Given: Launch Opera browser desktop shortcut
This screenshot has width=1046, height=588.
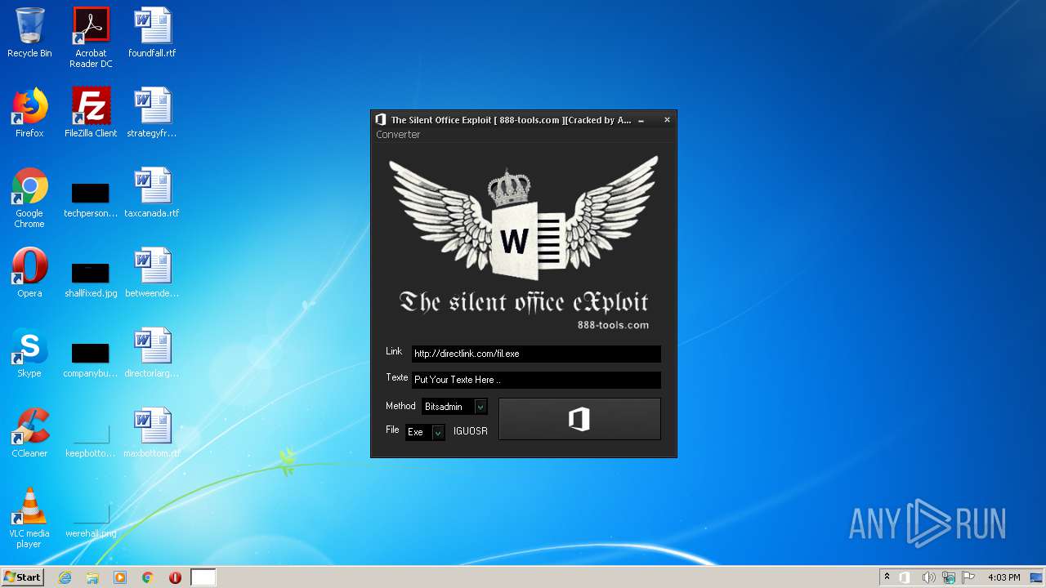Looking at the screenshot, I should (29, 273).
